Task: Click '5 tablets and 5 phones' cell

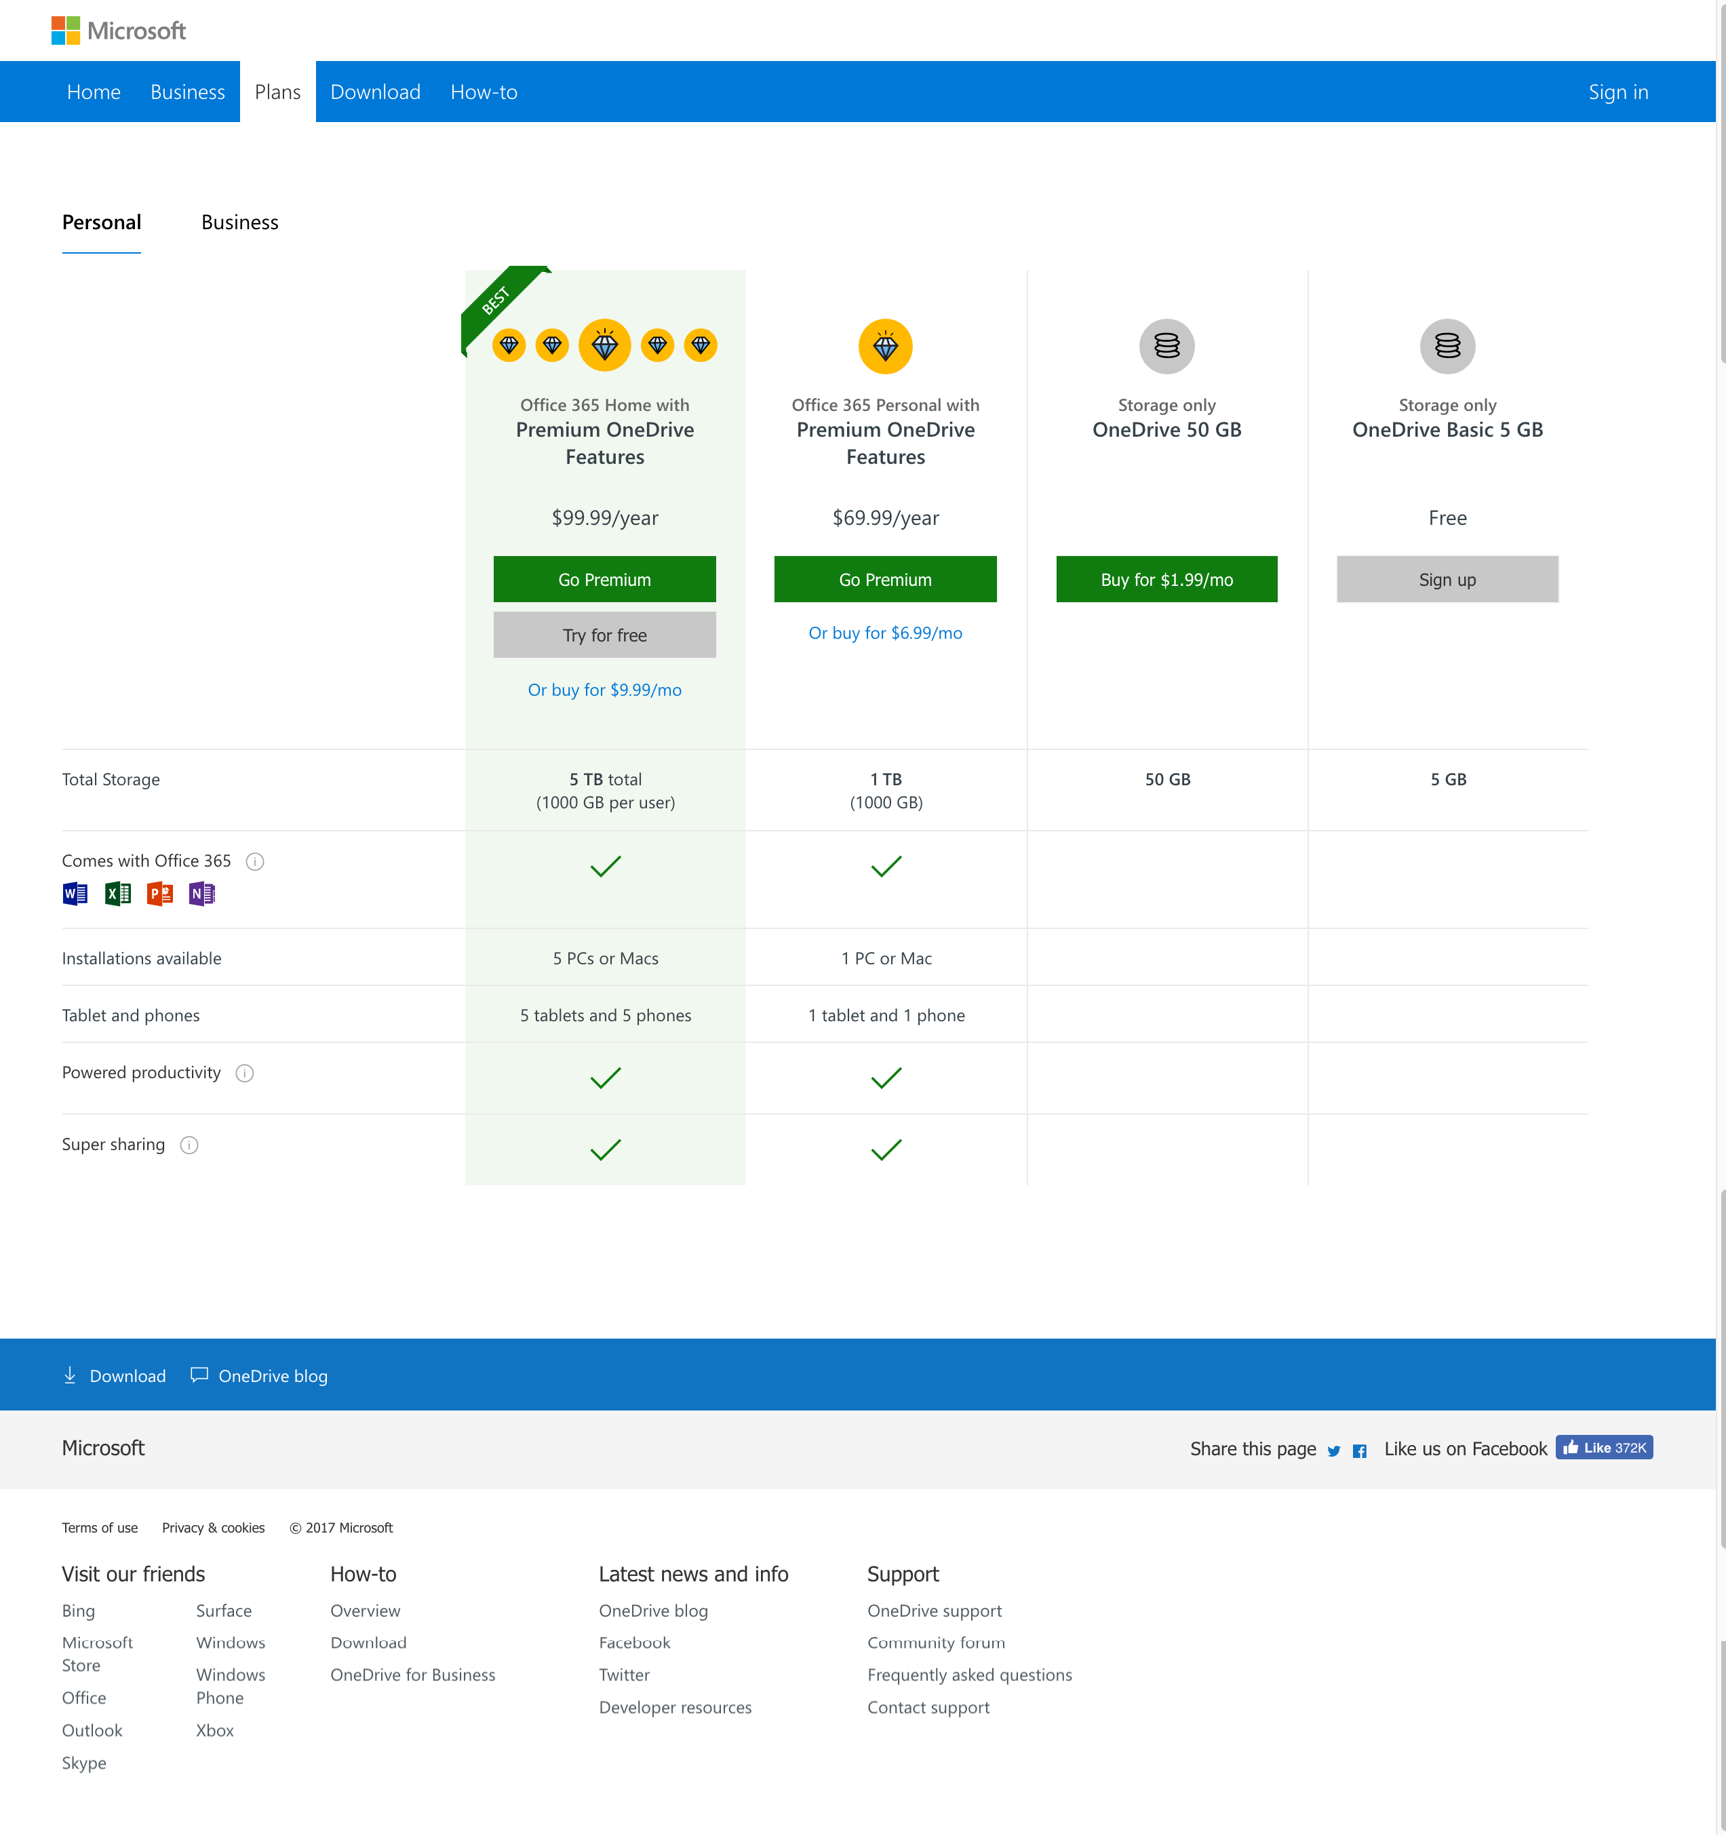Action: pyautogui.click(x=606, y=1014)
